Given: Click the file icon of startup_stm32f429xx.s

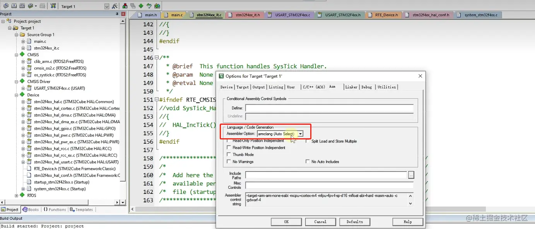Looking at the screenshot, I should pyautogui.click(x=29, y=182).
